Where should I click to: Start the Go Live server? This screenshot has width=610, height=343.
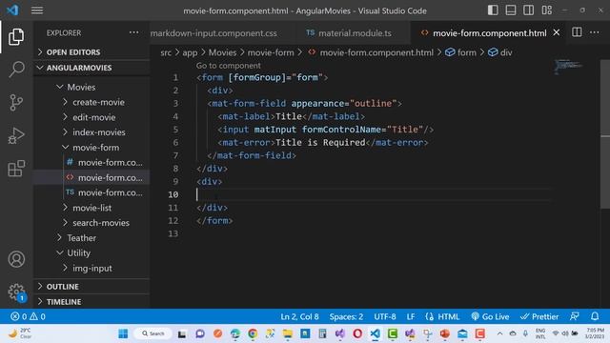click(490, 316)
